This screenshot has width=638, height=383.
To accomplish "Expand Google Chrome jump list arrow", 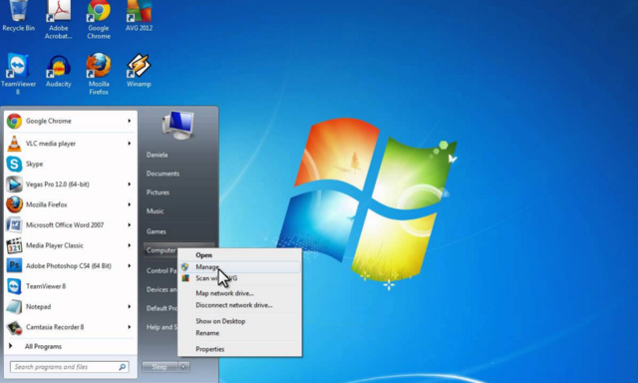I will [130, 121].
